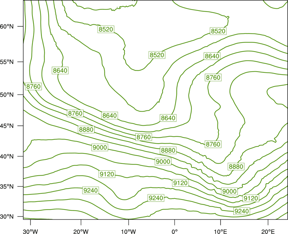Select the easternmost 9240 contour label
The width and height of the screenshot is (288, 234).
tap(242, 211)
